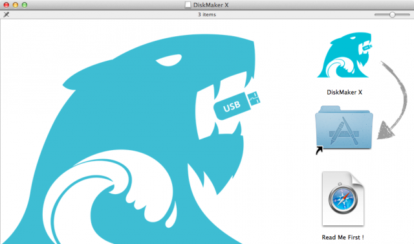This screenshot has height=244, width=414.
Task: Click the icon size slider knob
Action: click(x=393, y=15)
